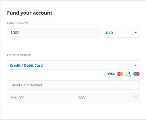Open the Credit / Debit Card dropdown
The width and height of the screenshot is (146, 120).
pos(73,65)
